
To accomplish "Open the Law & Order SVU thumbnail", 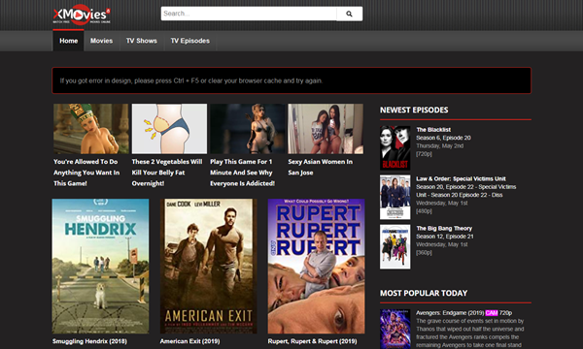I will (395, 197).
